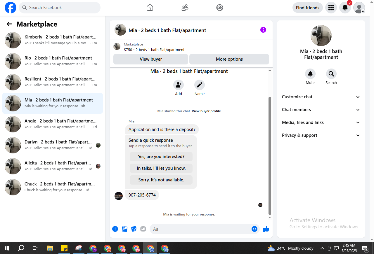374x254 pixels.
Task: Select Mia's conversation in list
Action: click(53, 103)
